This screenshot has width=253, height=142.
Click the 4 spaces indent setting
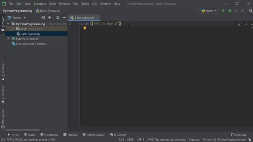coord(194,140)
